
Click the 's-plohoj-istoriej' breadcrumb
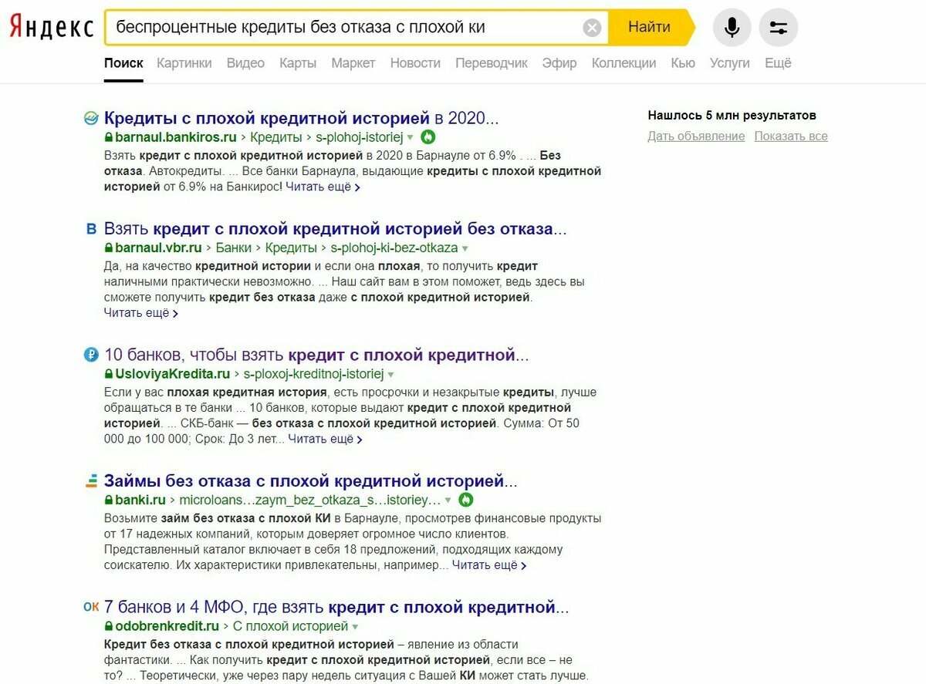[360, 137]
